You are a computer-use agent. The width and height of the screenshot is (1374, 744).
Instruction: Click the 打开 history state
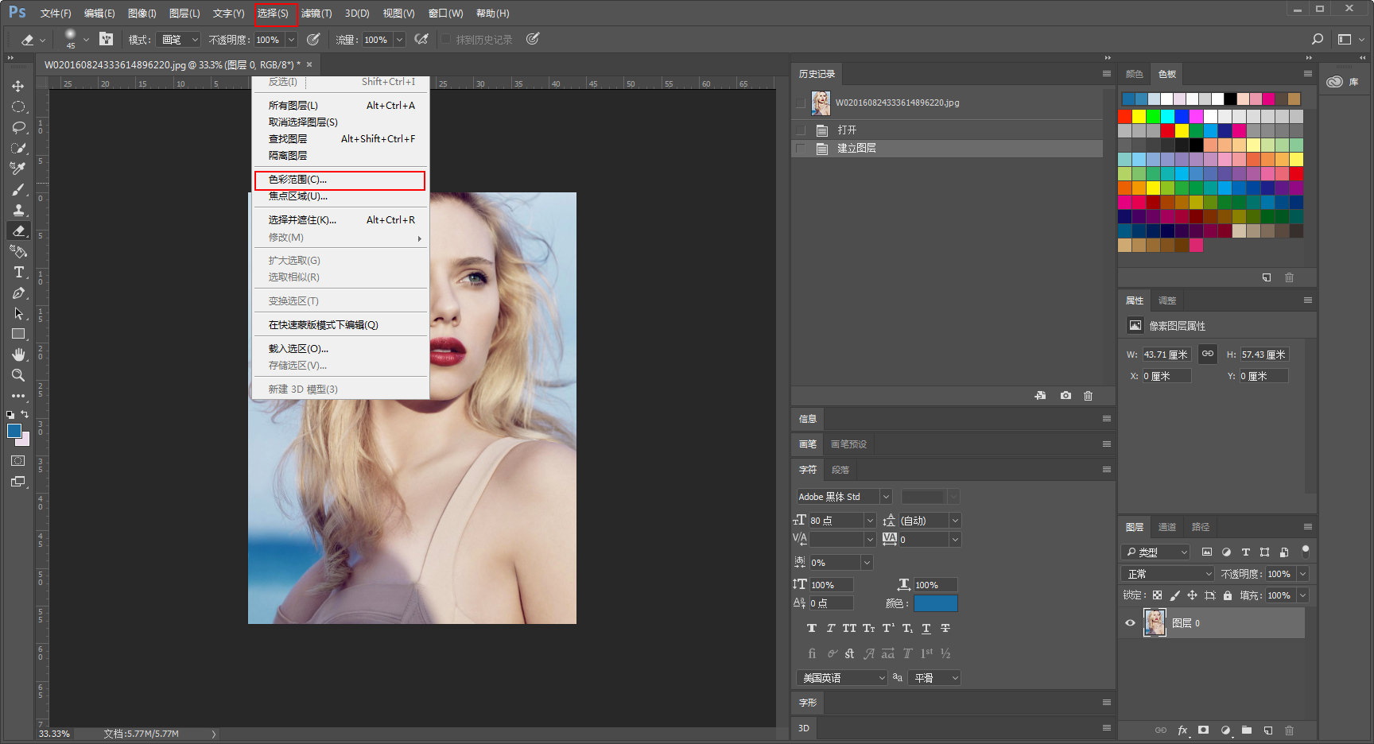[x=847, y=130]
